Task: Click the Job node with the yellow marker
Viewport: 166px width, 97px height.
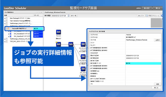Action: pyautogui.click(x=59, y=44)
